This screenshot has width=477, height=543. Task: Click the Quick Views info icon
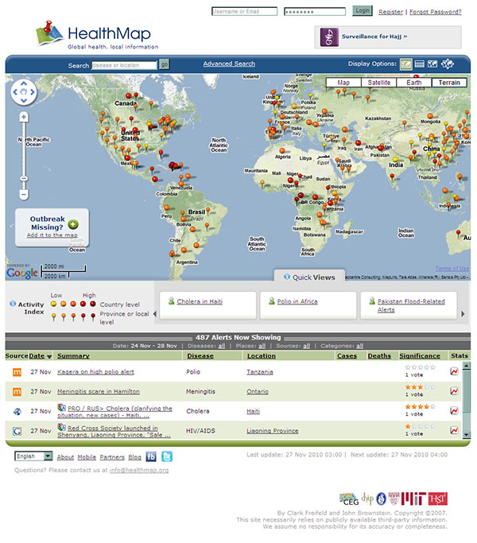point(287,277)
